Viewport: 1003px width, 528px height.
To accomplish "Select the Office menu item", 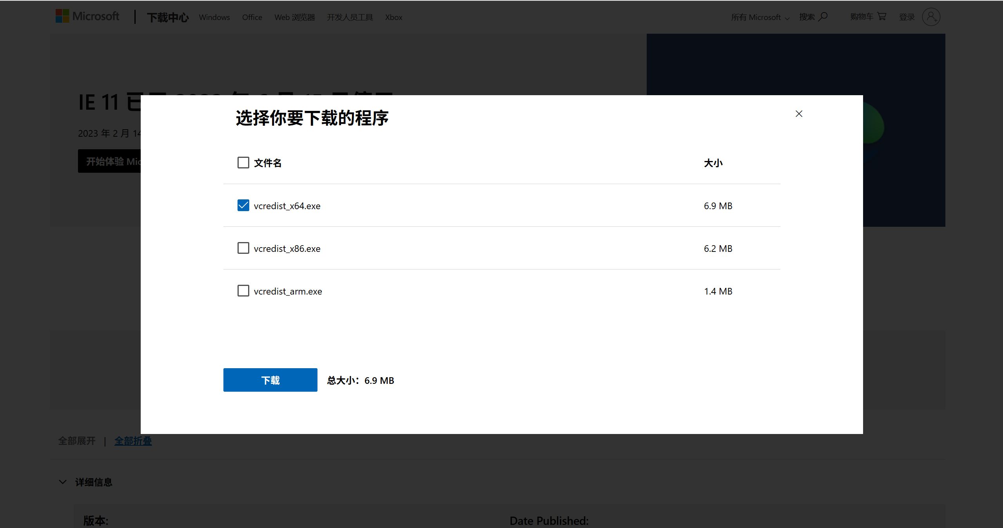I will click(252, 17).
